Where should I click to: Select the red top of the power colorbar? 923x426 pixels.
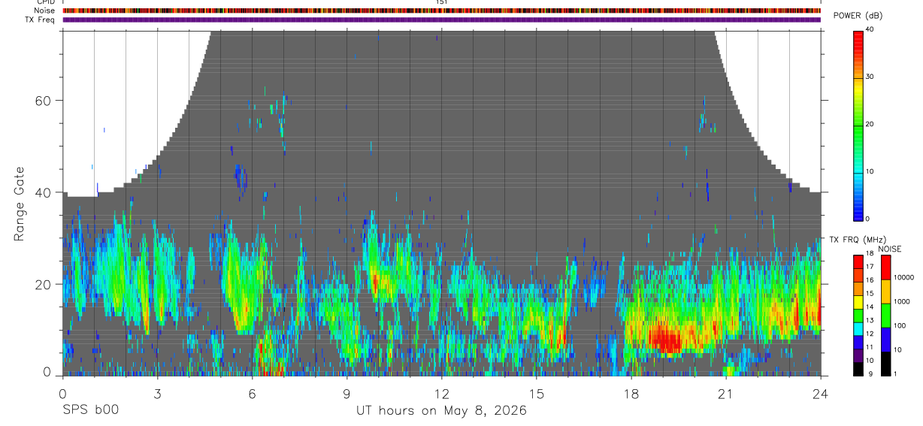coord(858,38)
